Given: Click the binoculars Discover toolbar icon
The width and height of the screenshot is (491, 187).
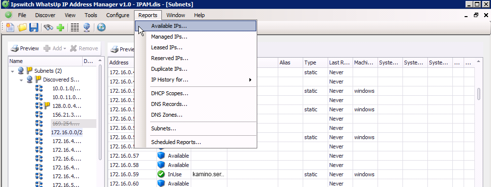Looking at the screenshot, I should [48, 27].
